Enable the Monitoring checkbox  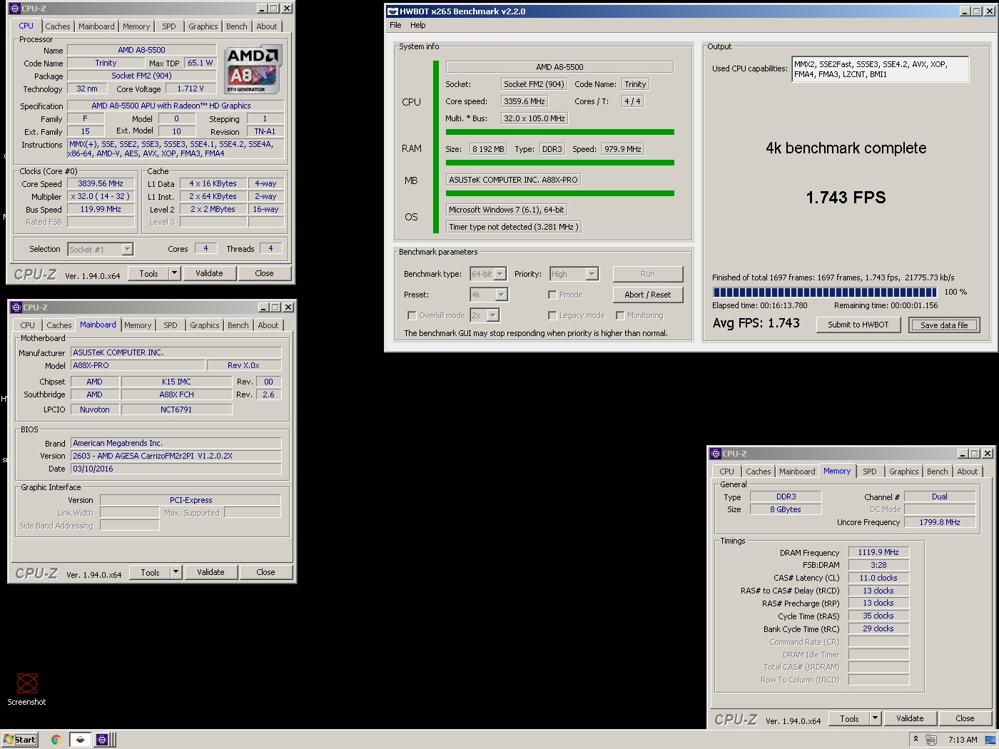coord(620,315)
